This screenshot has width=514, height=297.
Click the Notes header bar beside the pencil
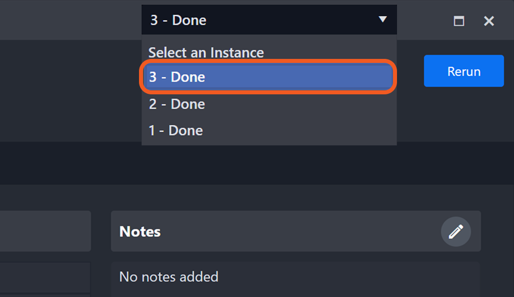[x=300, y=232]
